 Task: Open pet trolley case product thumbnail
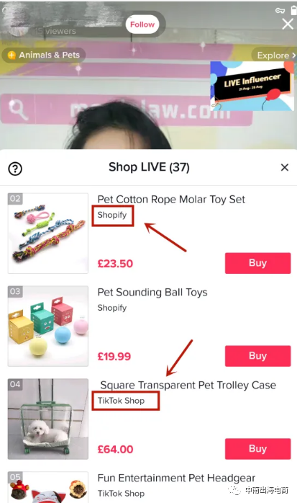pyautogui.click(x=48, y=419)
